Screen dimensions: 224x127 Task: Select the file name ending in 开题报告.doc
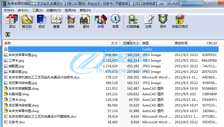(43, 117)
